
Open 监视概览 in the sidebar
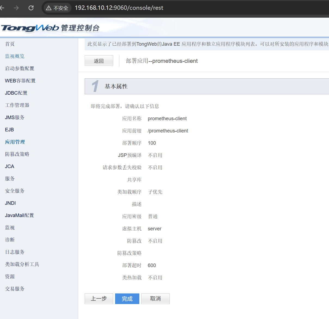coord(15,56)
